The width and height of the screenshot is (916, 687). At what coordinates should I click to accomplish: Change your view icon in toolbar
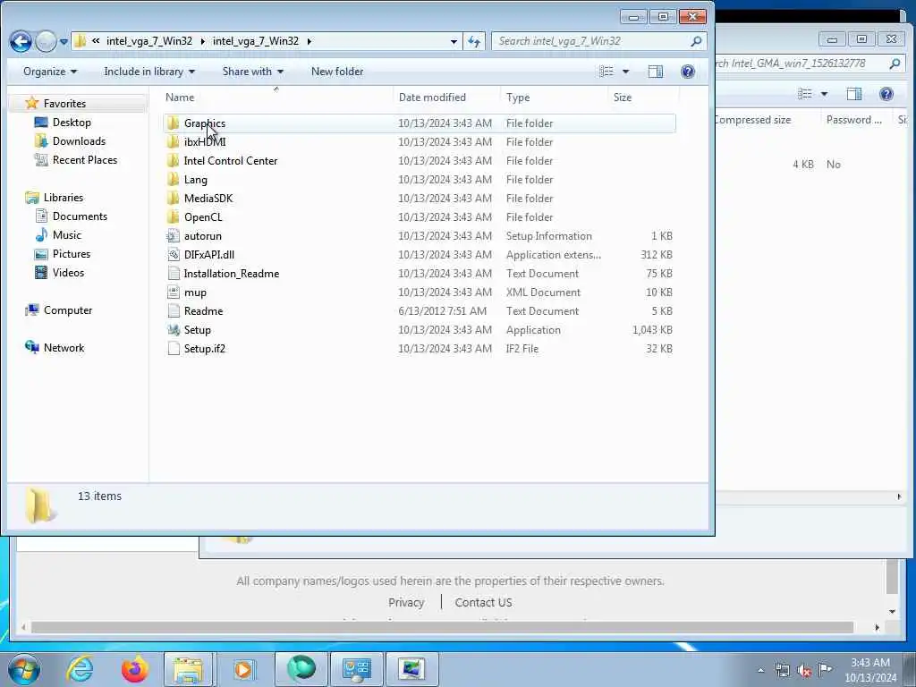[x=606, y=72]
